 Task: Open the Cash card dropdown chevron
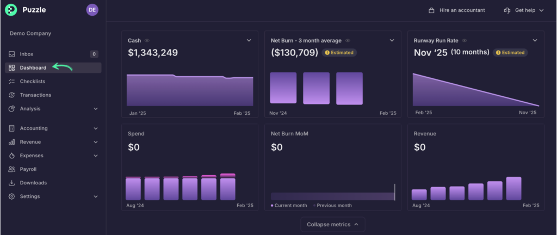click(x=249, y=40)
